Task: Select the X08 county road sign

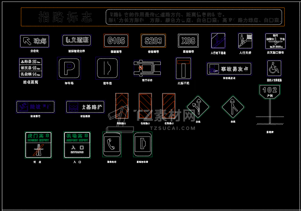Action: (188, 41)
